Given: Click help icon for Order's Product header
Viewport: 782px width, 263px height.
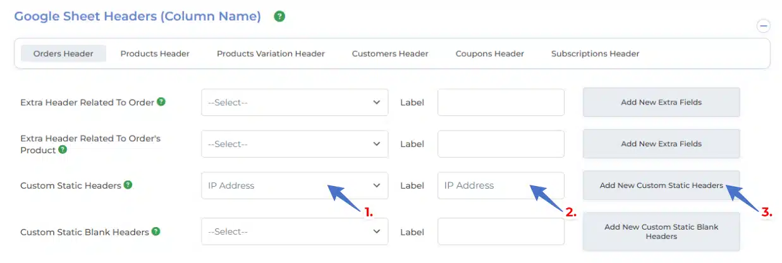Looking at the screenshot, I should [x=63, y=150].
